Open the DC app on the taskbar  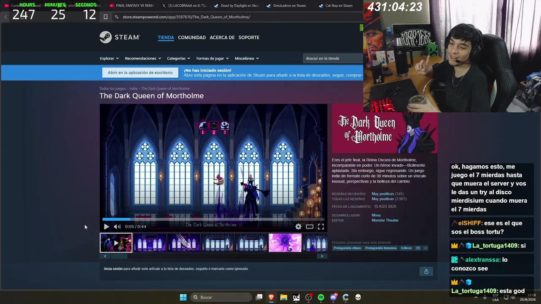tap(296, 297)
